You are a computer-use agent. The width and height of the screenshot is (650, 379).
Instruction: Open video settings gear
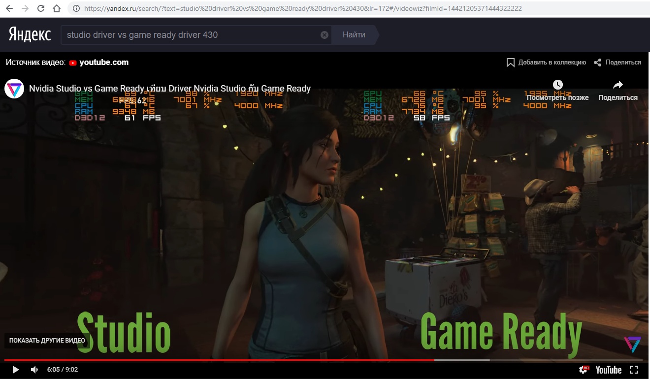(584, 370)
